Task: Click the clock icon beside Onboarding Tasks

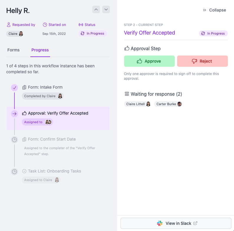Action: click(x=14, y=171)
